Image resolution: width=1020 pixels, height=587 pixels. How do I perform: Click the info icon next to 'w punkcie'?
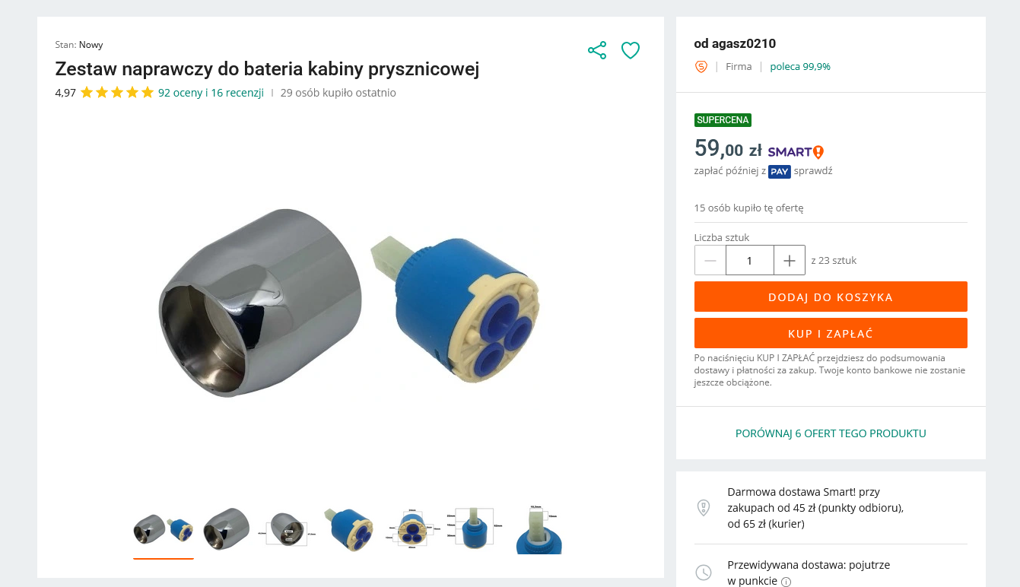(x=786, y=582)
